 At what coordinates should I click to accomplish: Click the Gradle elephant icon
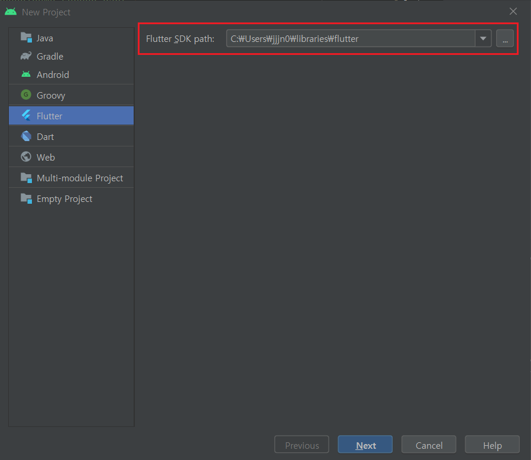tap(26, 56)
